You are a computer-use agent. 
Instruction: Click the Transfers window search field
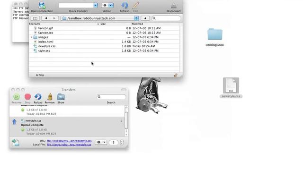pyautogui.click(x=111, y=97)
